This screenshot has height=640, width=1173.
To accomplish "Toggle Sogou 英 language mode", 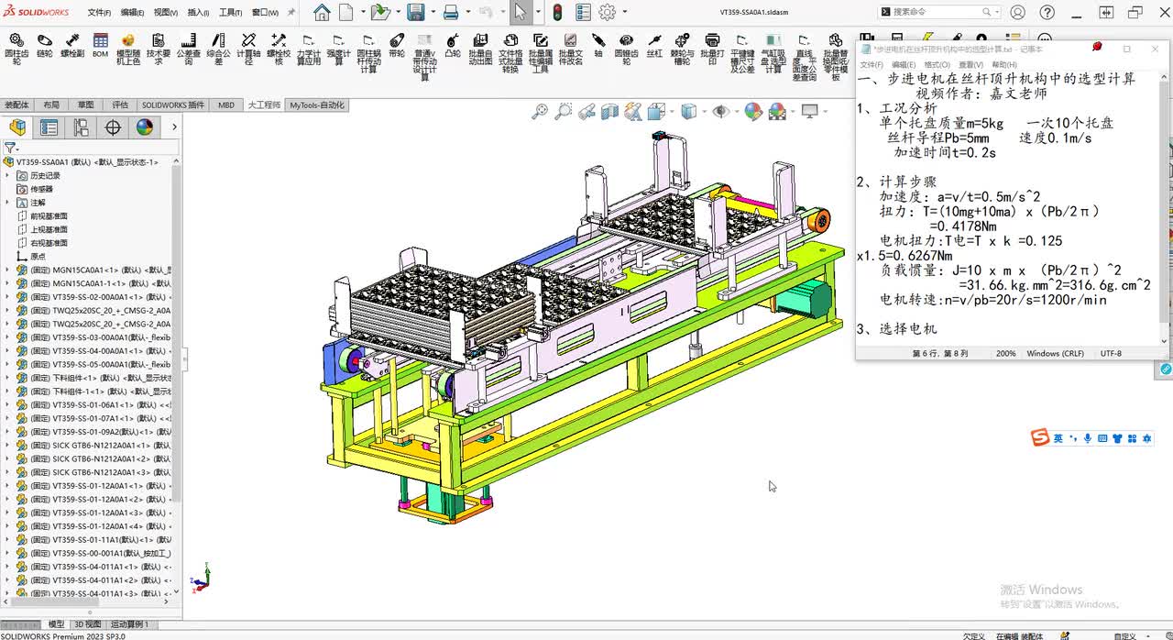I will pyautogui.click(x=1058, y=438).
